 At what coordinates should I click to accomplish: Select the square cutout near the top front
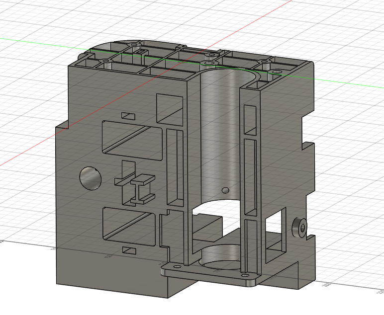170,110
